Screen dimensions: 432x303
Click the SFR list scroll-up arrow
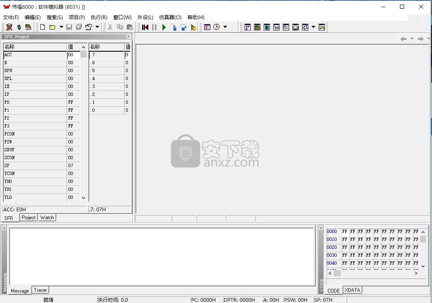click(x=83, y=47)
